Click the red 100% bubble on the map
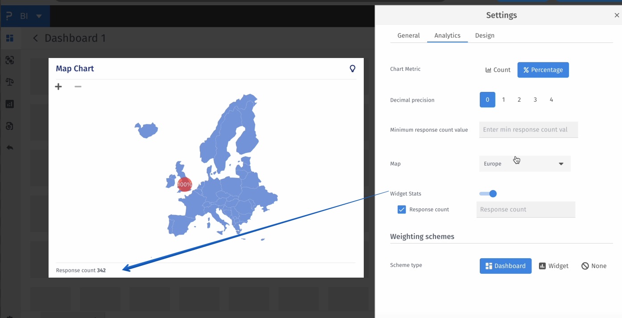Screen dimensions: 622x318 185,184
